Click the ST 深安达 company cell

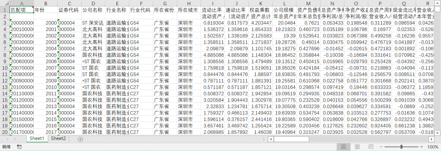(94, 23)
